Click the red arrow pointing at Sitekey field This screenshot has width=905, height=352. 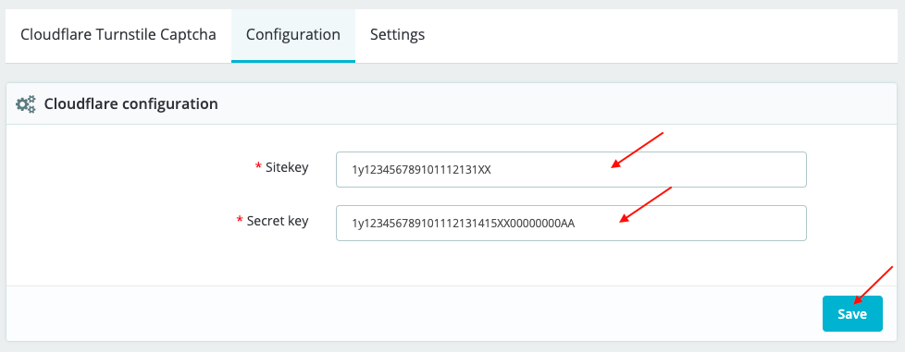tap(638, 150)
